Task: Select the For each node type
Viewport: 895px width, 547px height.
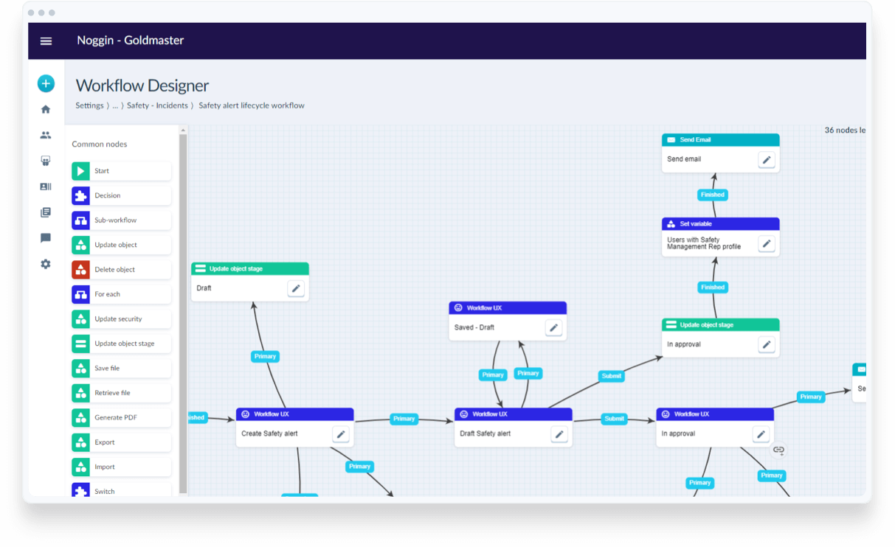Action: (x=120, y=293)
